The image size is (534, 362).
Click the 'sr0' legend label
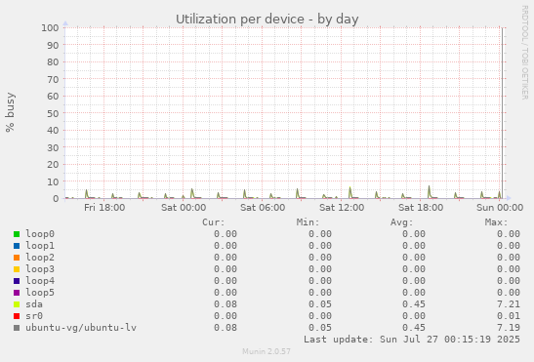point(34,316)
